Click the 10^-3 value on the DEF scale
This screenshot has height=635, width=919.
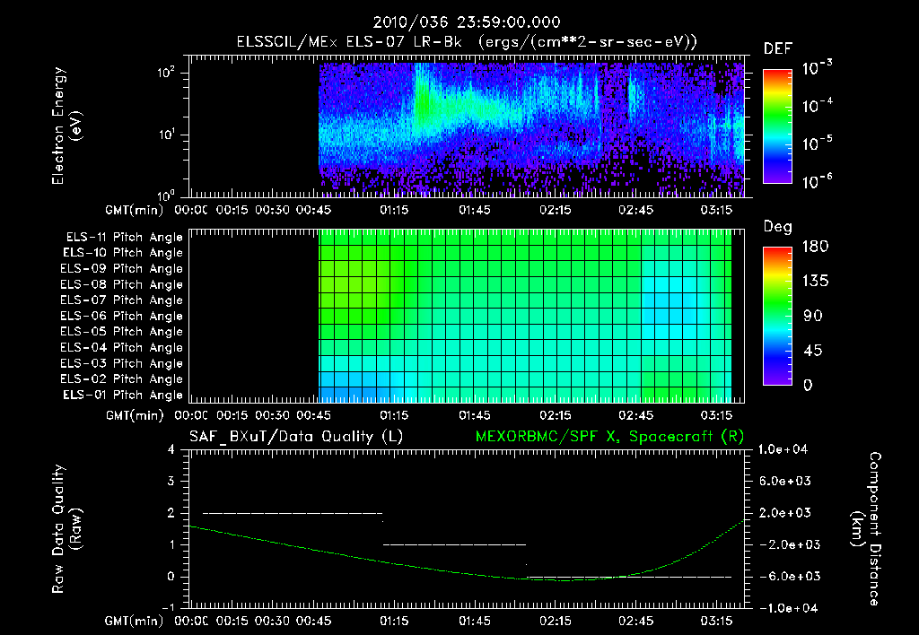(x=817, y=68)
